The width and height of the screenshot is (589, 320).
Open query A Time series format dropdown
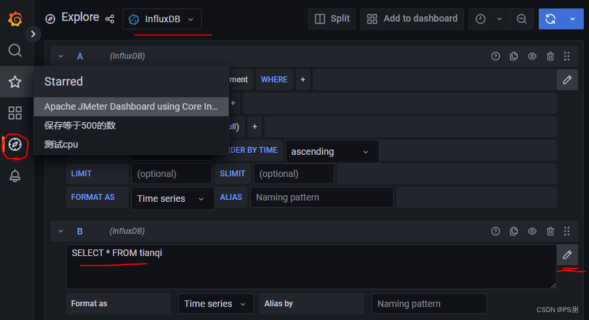point(173,199)
